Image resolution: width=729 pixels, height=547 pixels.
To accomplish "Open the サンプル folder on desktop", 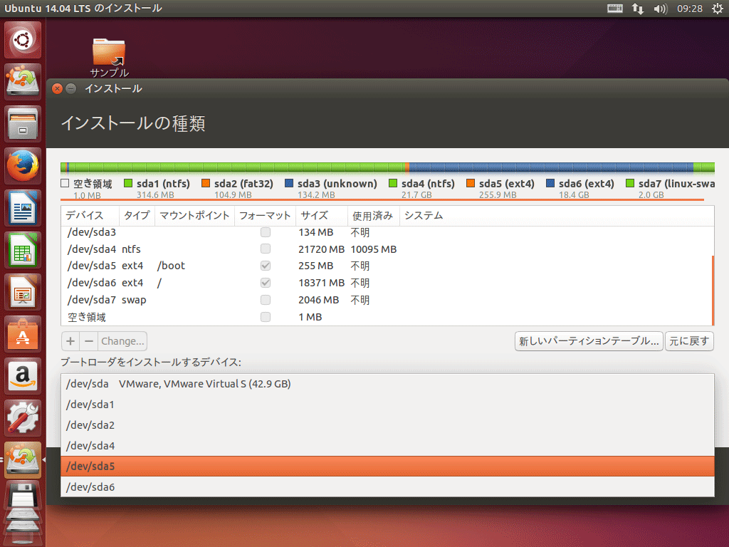I will pos(109,58).
